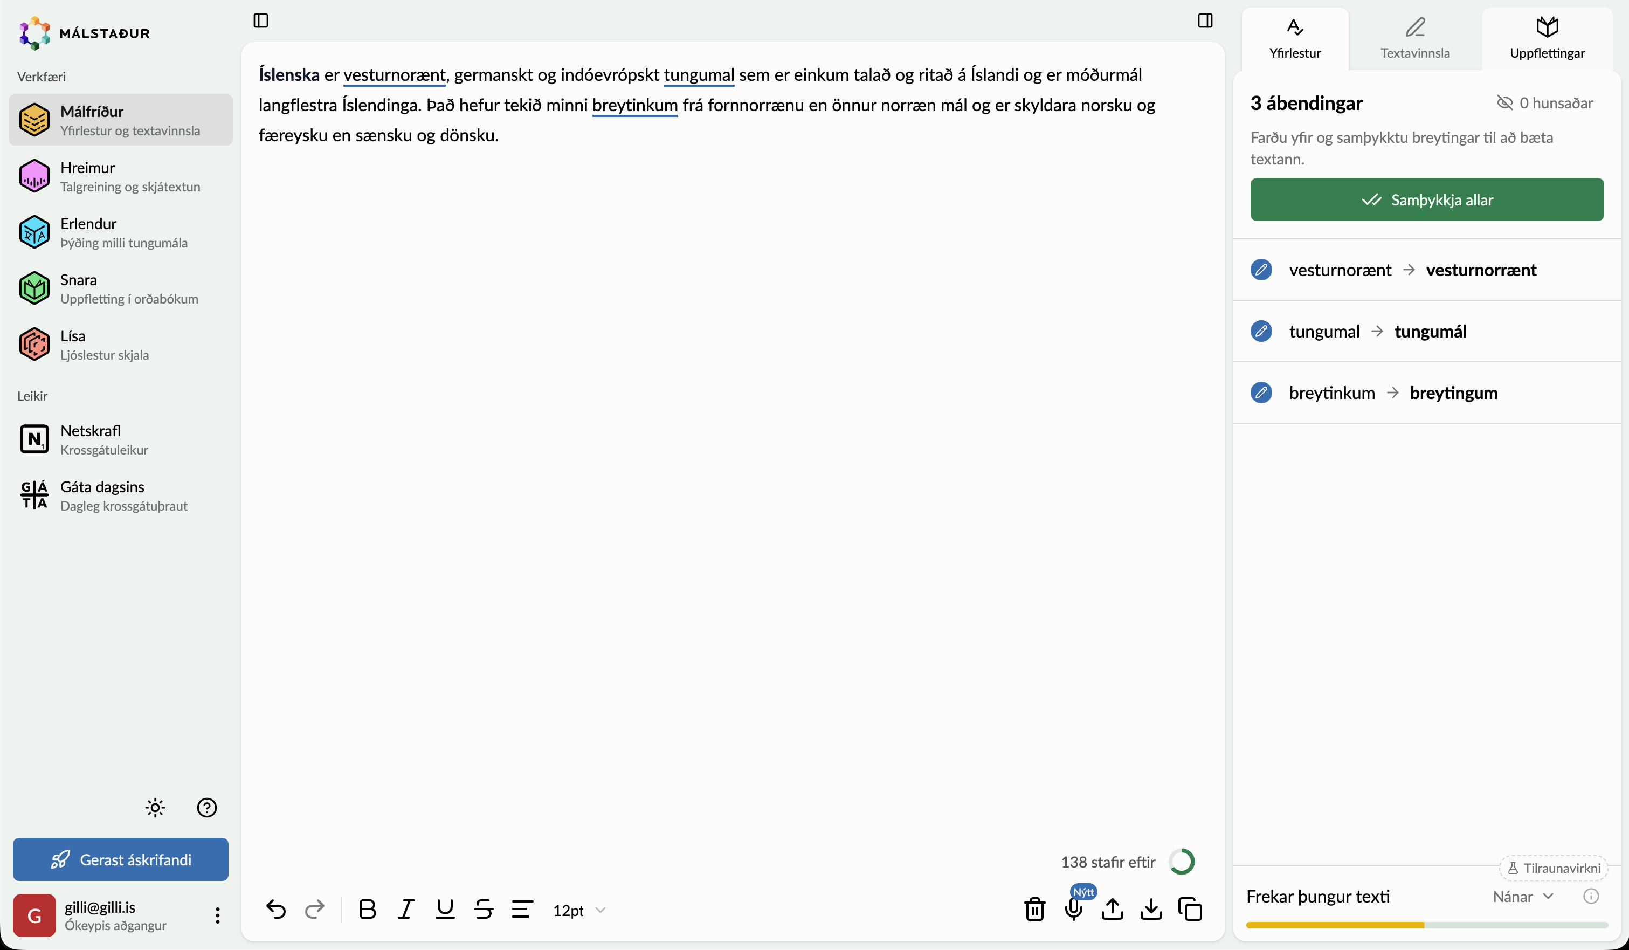This screenshot has width=1629, height=950.
Task: Show the 0 hunsaðar ignored suggestions
Action: [x=1545, y=103]
